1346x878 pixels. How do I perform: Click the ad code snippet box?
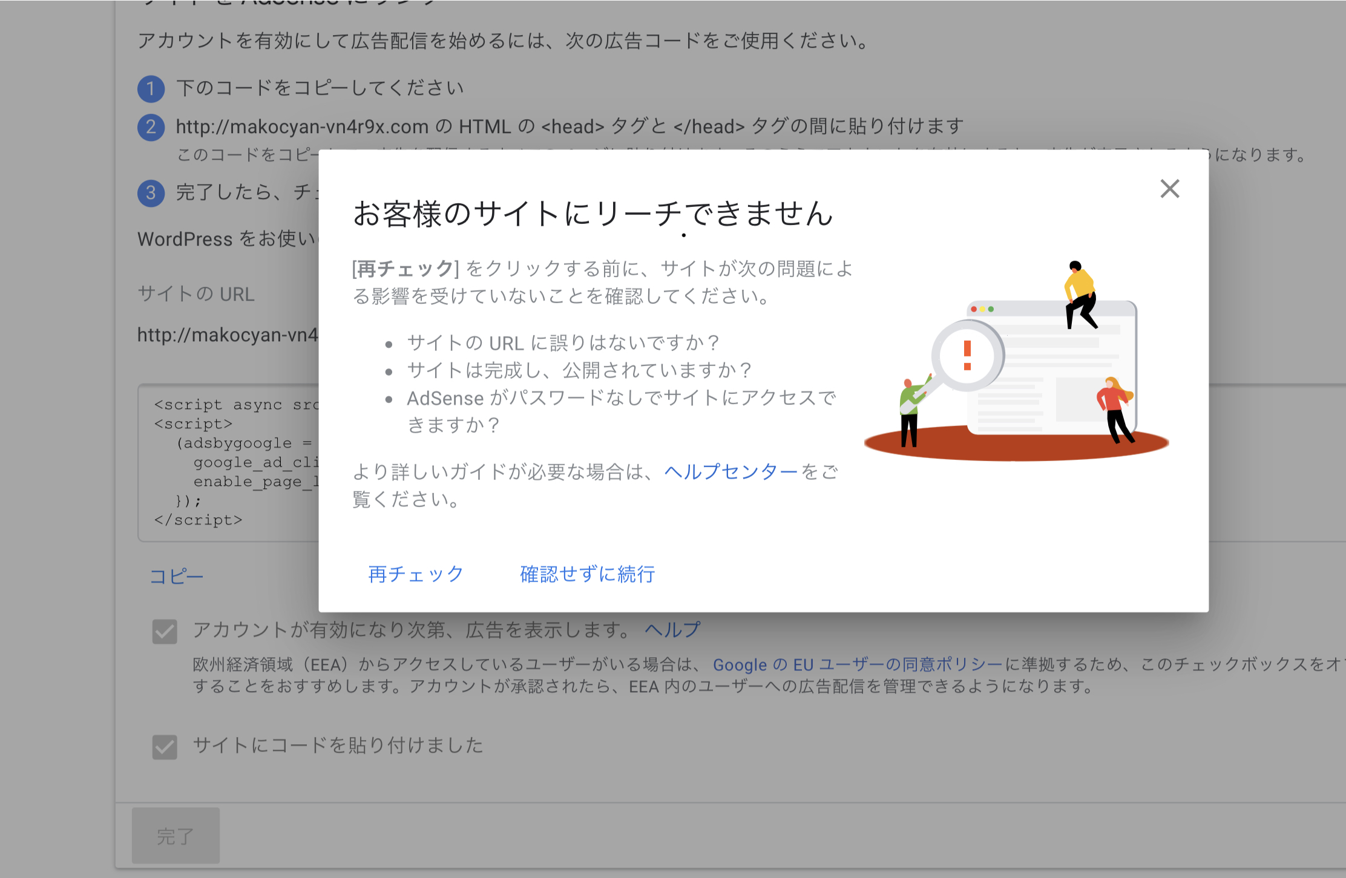click(229, 462)
